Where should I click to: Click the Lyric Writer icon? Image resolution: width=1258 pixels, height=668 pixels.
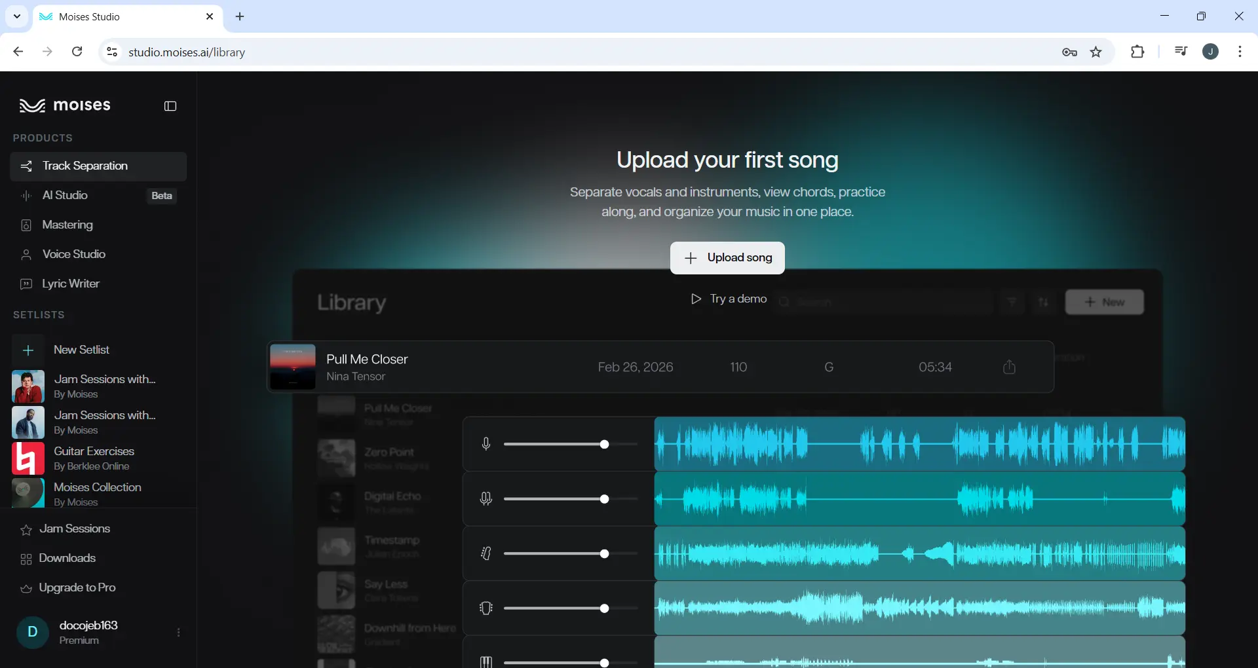tap(26, 284)
